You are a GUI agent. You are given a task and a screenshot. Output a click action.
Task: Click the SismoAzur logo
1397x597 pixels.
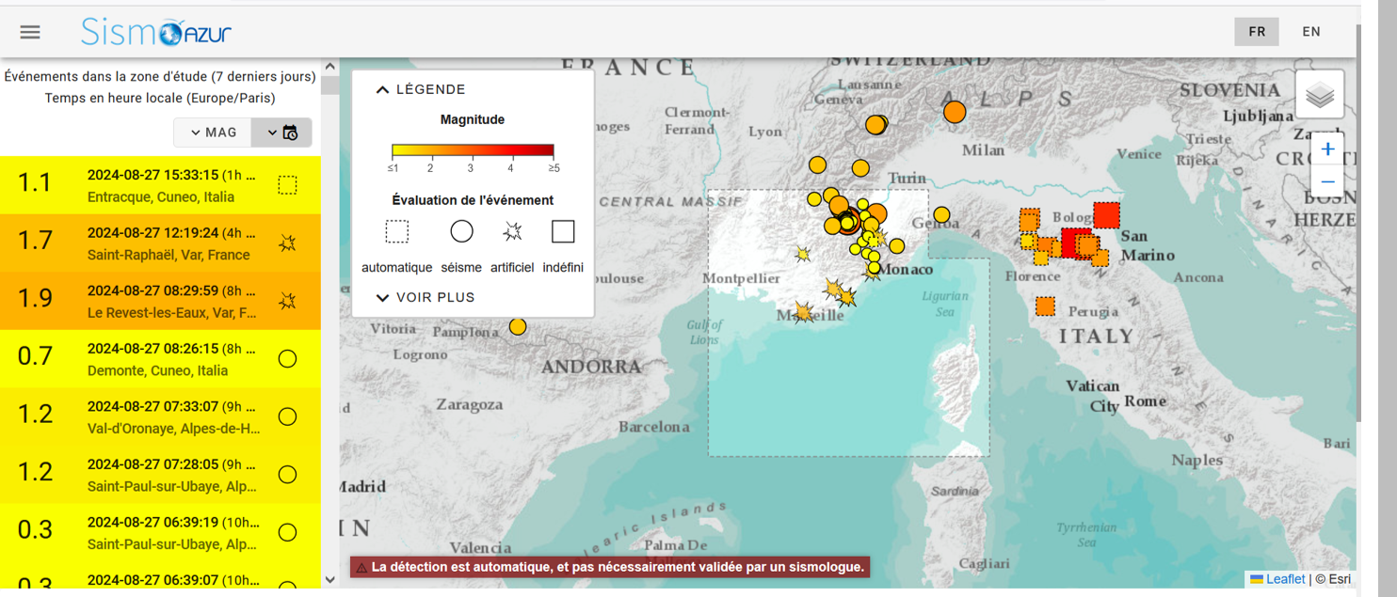tap(155, 32)
